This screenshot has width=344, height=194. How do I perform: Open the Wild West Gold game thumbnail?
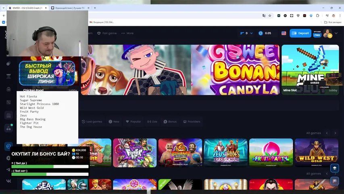click(x=316, y=153)
